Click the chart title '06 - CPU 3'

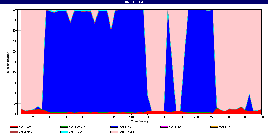[134, 2]
